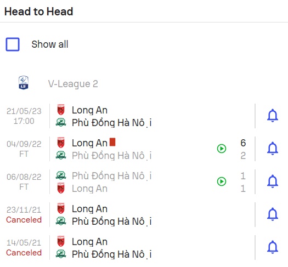Toggle bell alert for 06/08/22 match
The width and height of the screenshot is (288, 267).
(273, 181)
